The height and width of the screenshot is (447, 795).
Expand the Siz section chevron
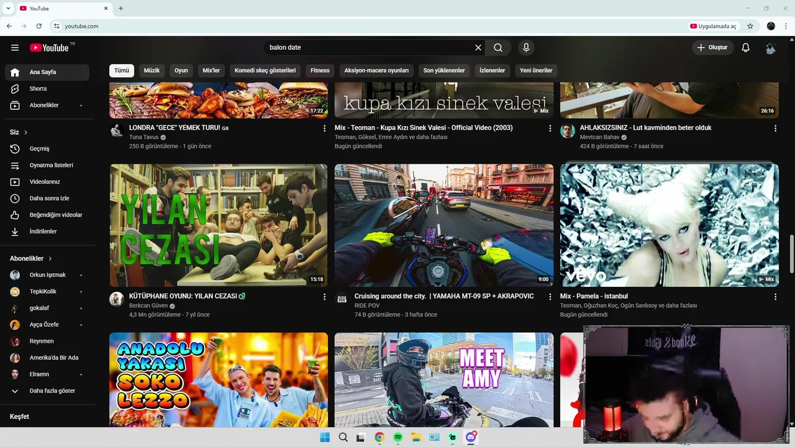[25, 132]
